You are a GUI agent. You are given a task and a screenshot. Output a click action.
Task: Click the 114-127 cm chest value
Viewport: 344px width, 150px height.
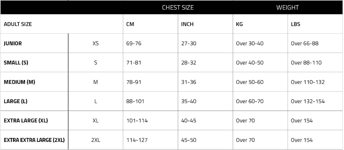137,140
